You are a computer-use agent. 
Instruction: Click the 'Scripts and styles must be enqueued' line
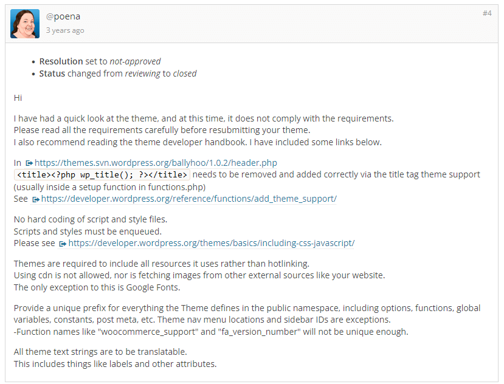click(88, 231)
